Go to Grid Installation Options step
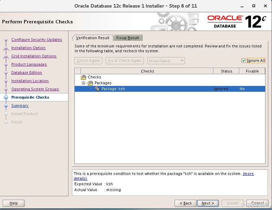The height and width of the screenshot is (210, 272). pyautogui.click(x=34, y=56)
